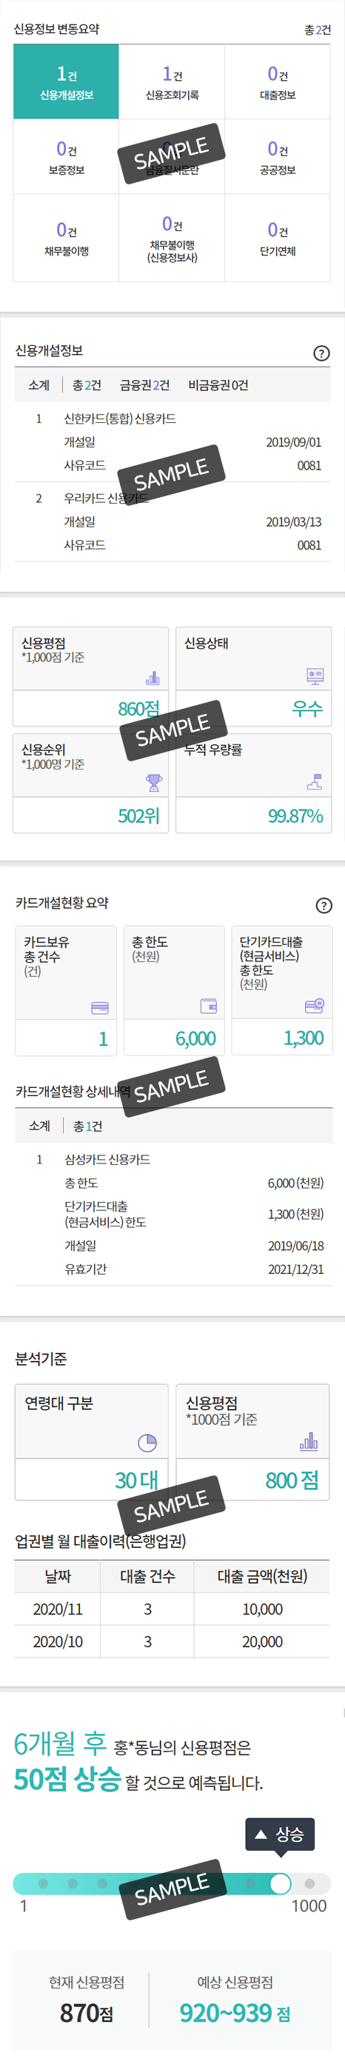The image size is (345, 2067).
Task: Open the 공공정보 0건 tile
Action: coord(278,157)
